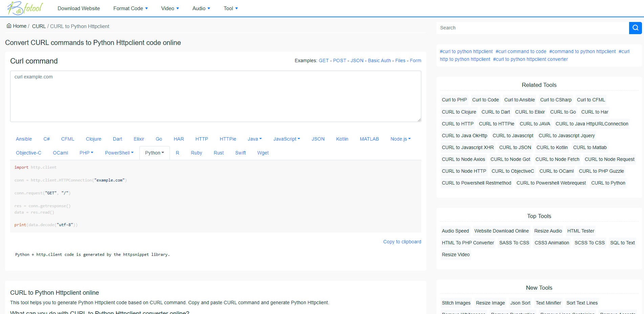644x314 pixels.
Task: Click the Home icon in breadcrumb
Action: pyautogui.click(x=9, y=26)
